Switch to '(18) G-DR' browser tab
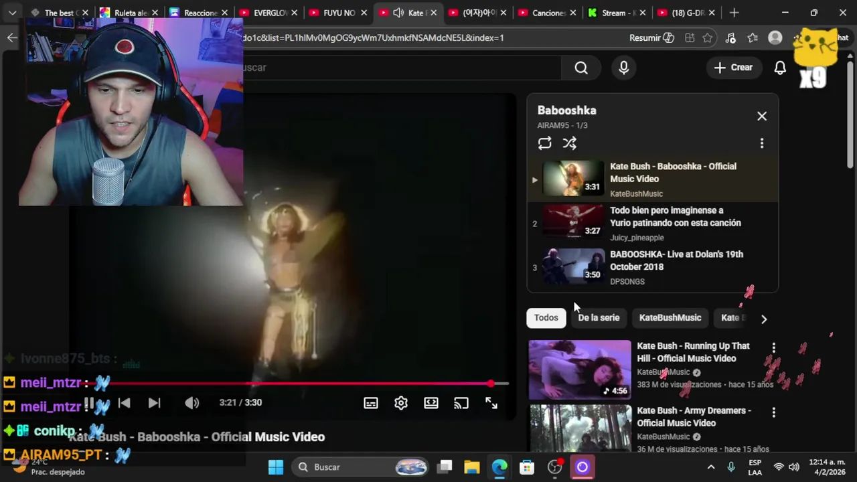This screenshot has height=482, width=857. (687, 13)
